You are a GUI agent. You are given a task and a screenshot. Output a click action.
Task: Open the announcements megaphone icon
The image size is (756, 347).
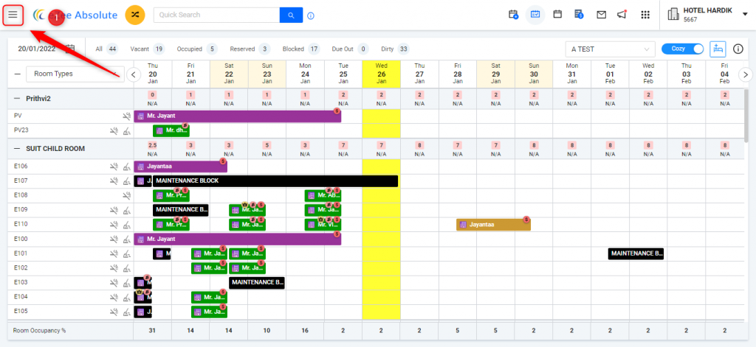[x=622, y=15]
